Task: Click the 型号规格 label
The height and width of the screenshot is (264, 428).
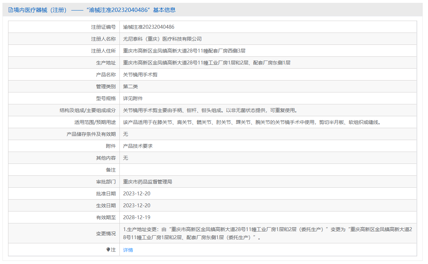Action: coord(106,98)
